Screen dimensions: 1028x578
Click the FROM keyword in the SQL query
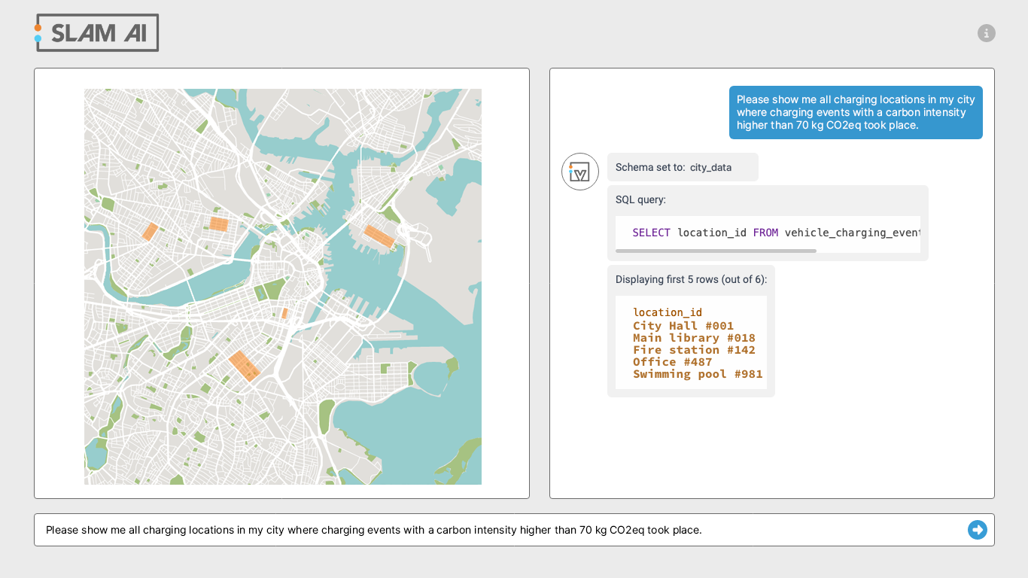[x=765, y=233]
